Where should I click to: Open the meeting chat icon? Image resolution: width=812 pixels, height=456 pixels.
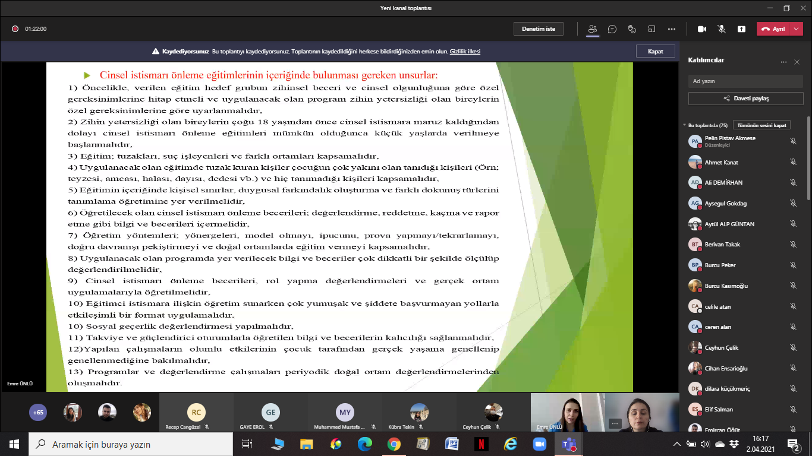coord(612,28)
